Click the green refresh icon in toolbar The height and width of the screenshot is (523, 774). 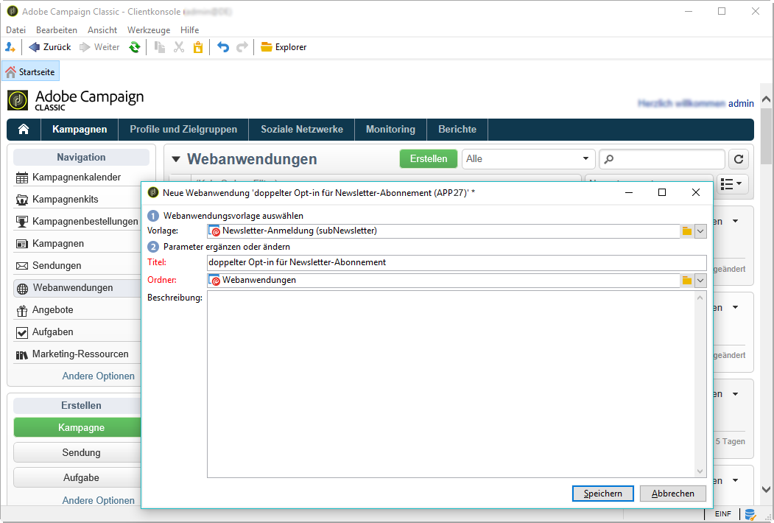(x=134, y=47)
